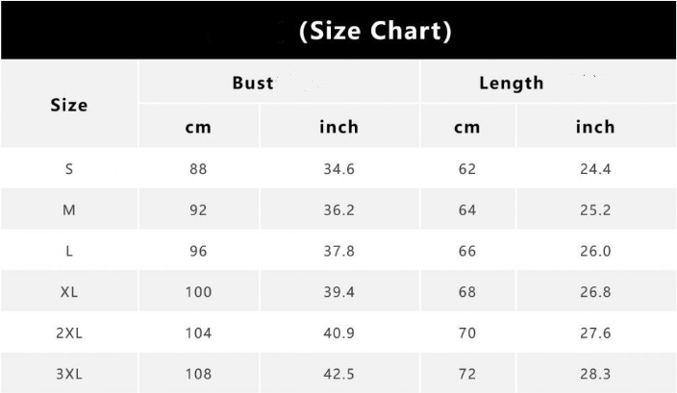Click the 3XL size row label

point(68,374)
